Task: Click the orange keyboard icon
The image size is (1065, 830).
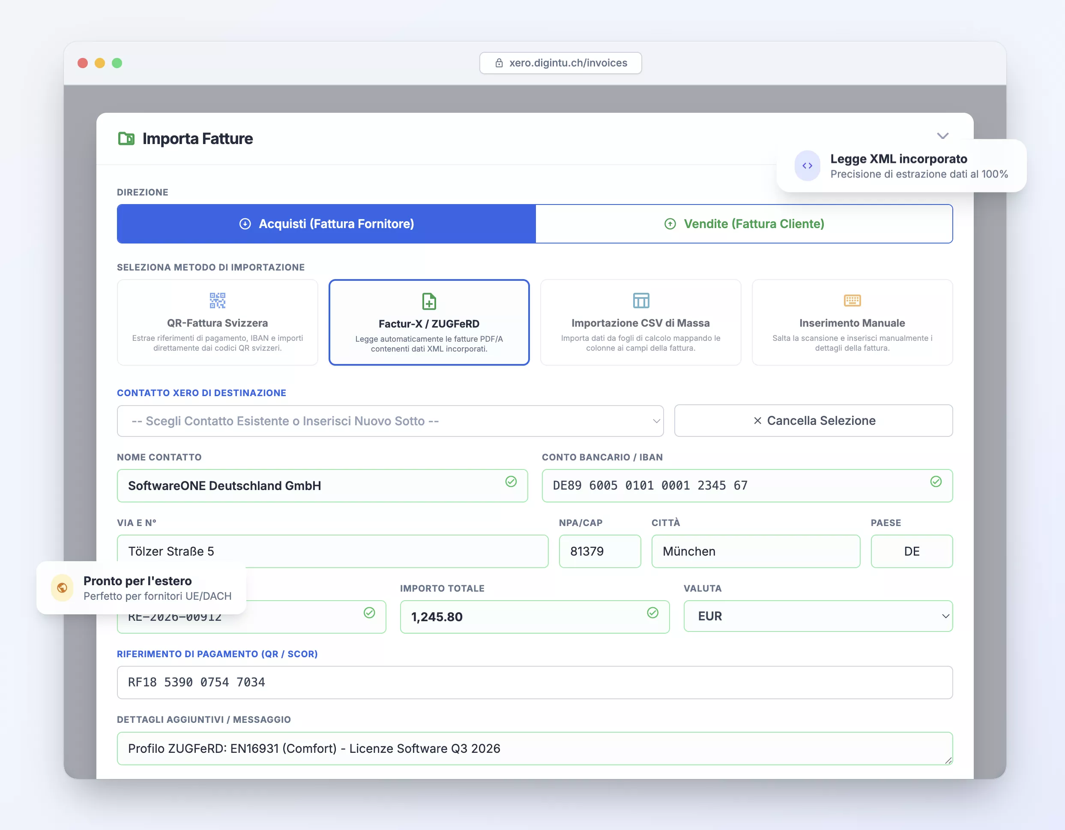Action: [x=853, y=301]
